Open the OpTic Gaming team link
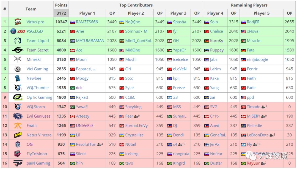The image size is (297, 169). pyautogui.click(x=39, y=97)
